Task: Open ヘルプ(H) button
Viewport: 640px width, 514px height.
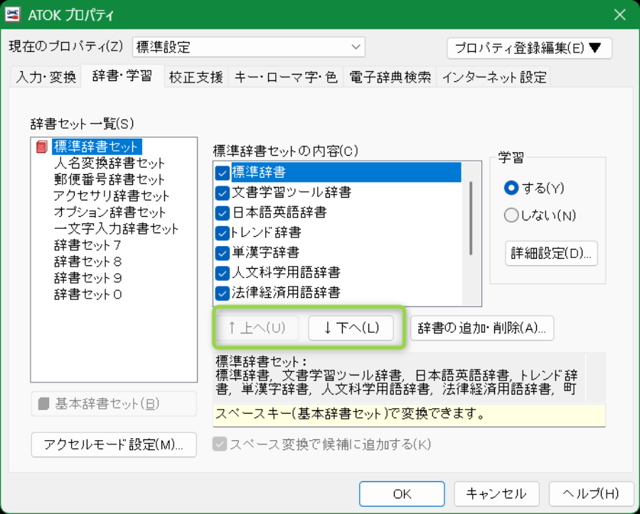Action: tap(591, 494)
